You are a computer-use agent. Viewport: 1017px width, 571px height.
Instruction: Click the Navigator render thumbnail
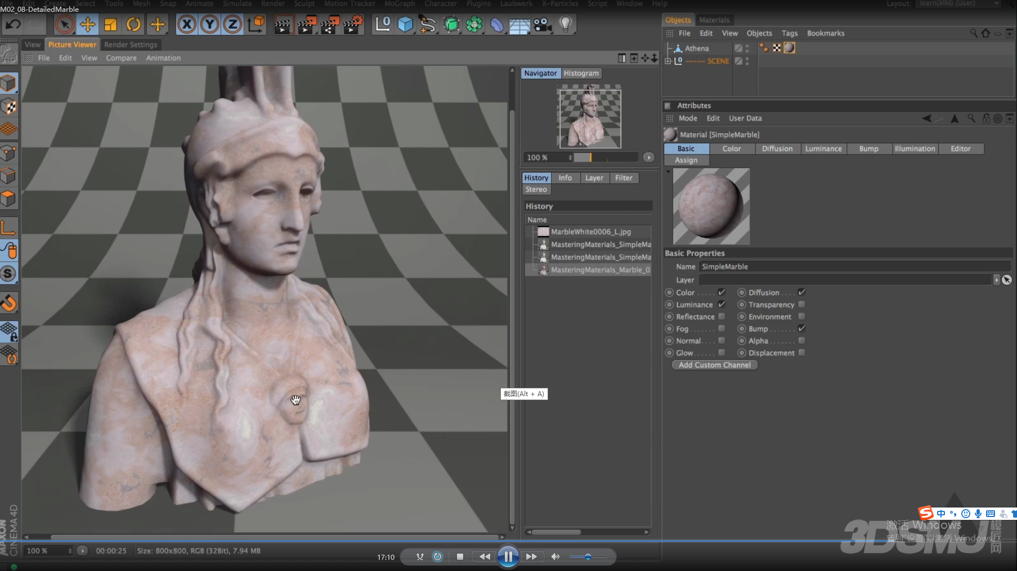[589, 116]
